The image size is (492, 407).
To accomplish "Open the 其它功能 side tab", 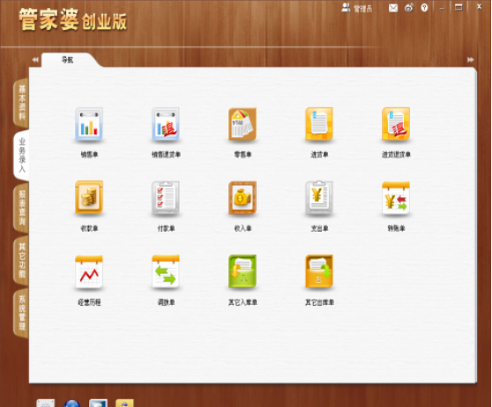I will click(x=21, y=260).
